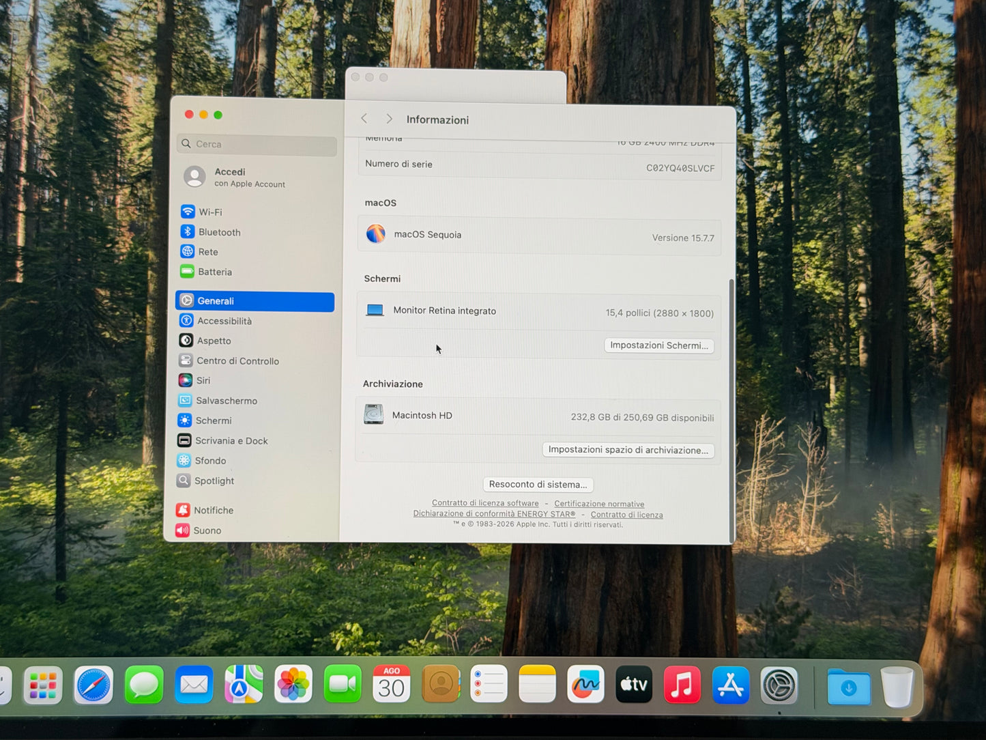Open Safari from the Dock
The image size is (986, 740).
(93, 685)
